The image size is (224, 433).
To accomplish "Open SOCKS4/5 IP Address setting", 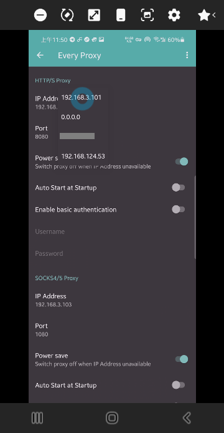I will (112, 300).
